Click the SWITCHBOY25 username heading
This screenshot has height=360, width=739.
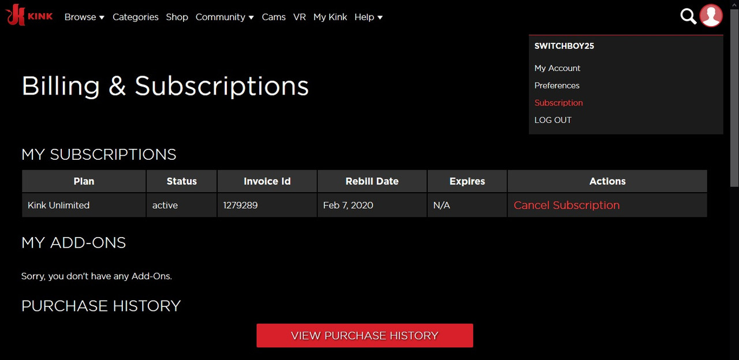[564, 46]
